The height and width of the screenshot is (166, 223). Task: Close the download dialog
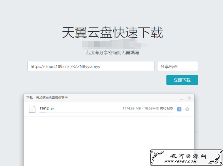190,98
